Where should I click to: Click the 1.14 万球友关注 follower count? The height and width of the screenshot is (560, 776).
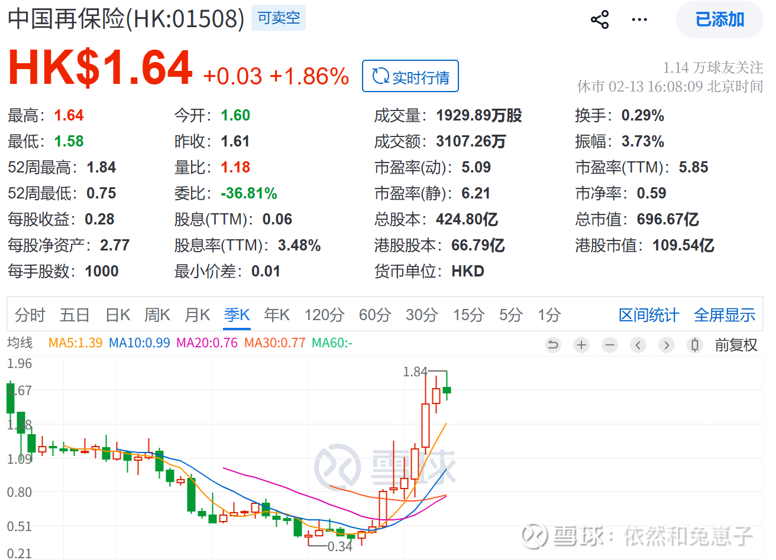pos(713,67)
